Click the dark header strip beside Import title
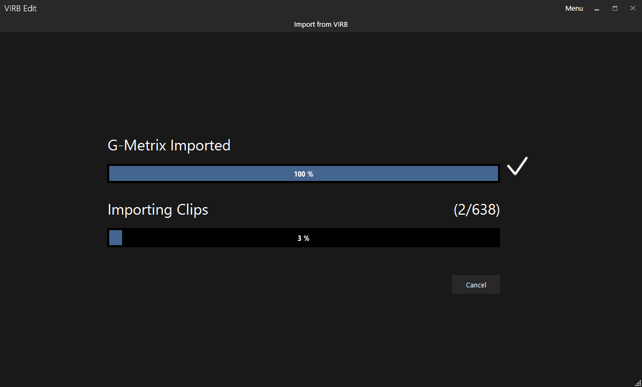This screenshot has height=387, width=642. tap(161, 25)
